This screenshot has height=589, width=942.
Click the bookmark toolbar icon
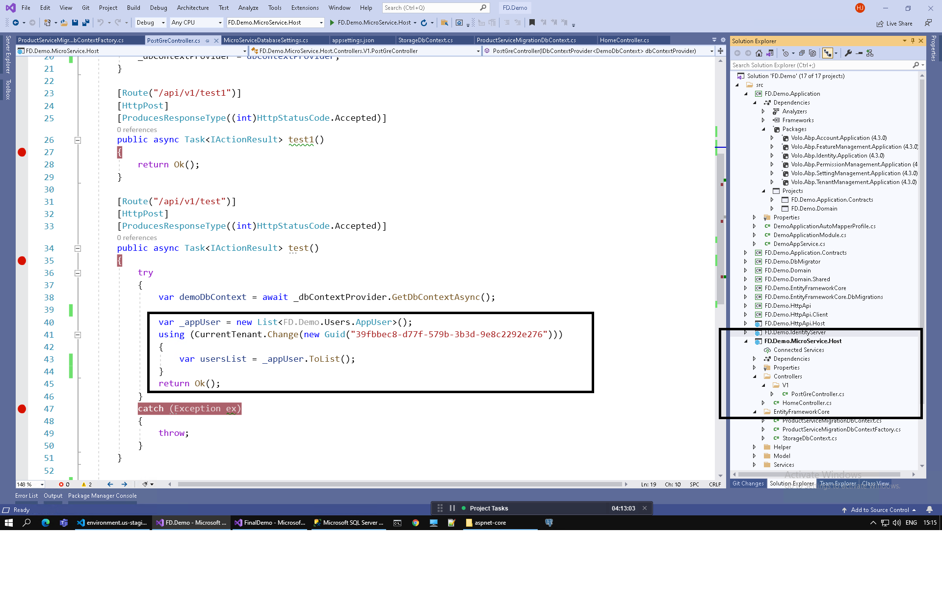[x=532, y=23]
